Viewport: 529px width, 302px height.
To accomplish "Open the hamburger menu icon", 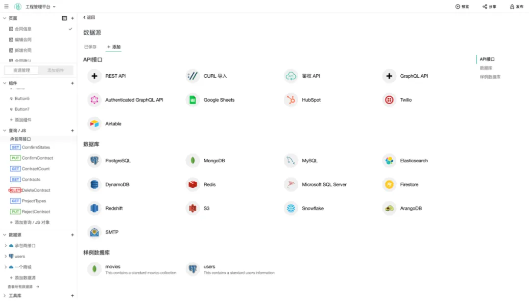I will [6, 6].
